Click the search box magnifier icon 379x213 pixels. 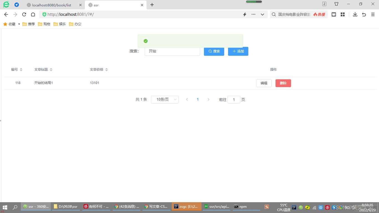[274, 14]
